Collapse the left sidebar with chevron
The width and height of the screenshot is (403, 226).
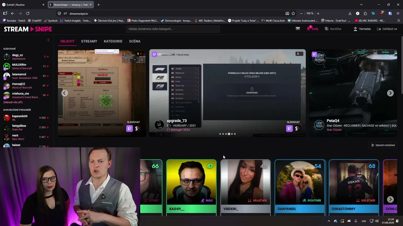[x=48, y=40]
